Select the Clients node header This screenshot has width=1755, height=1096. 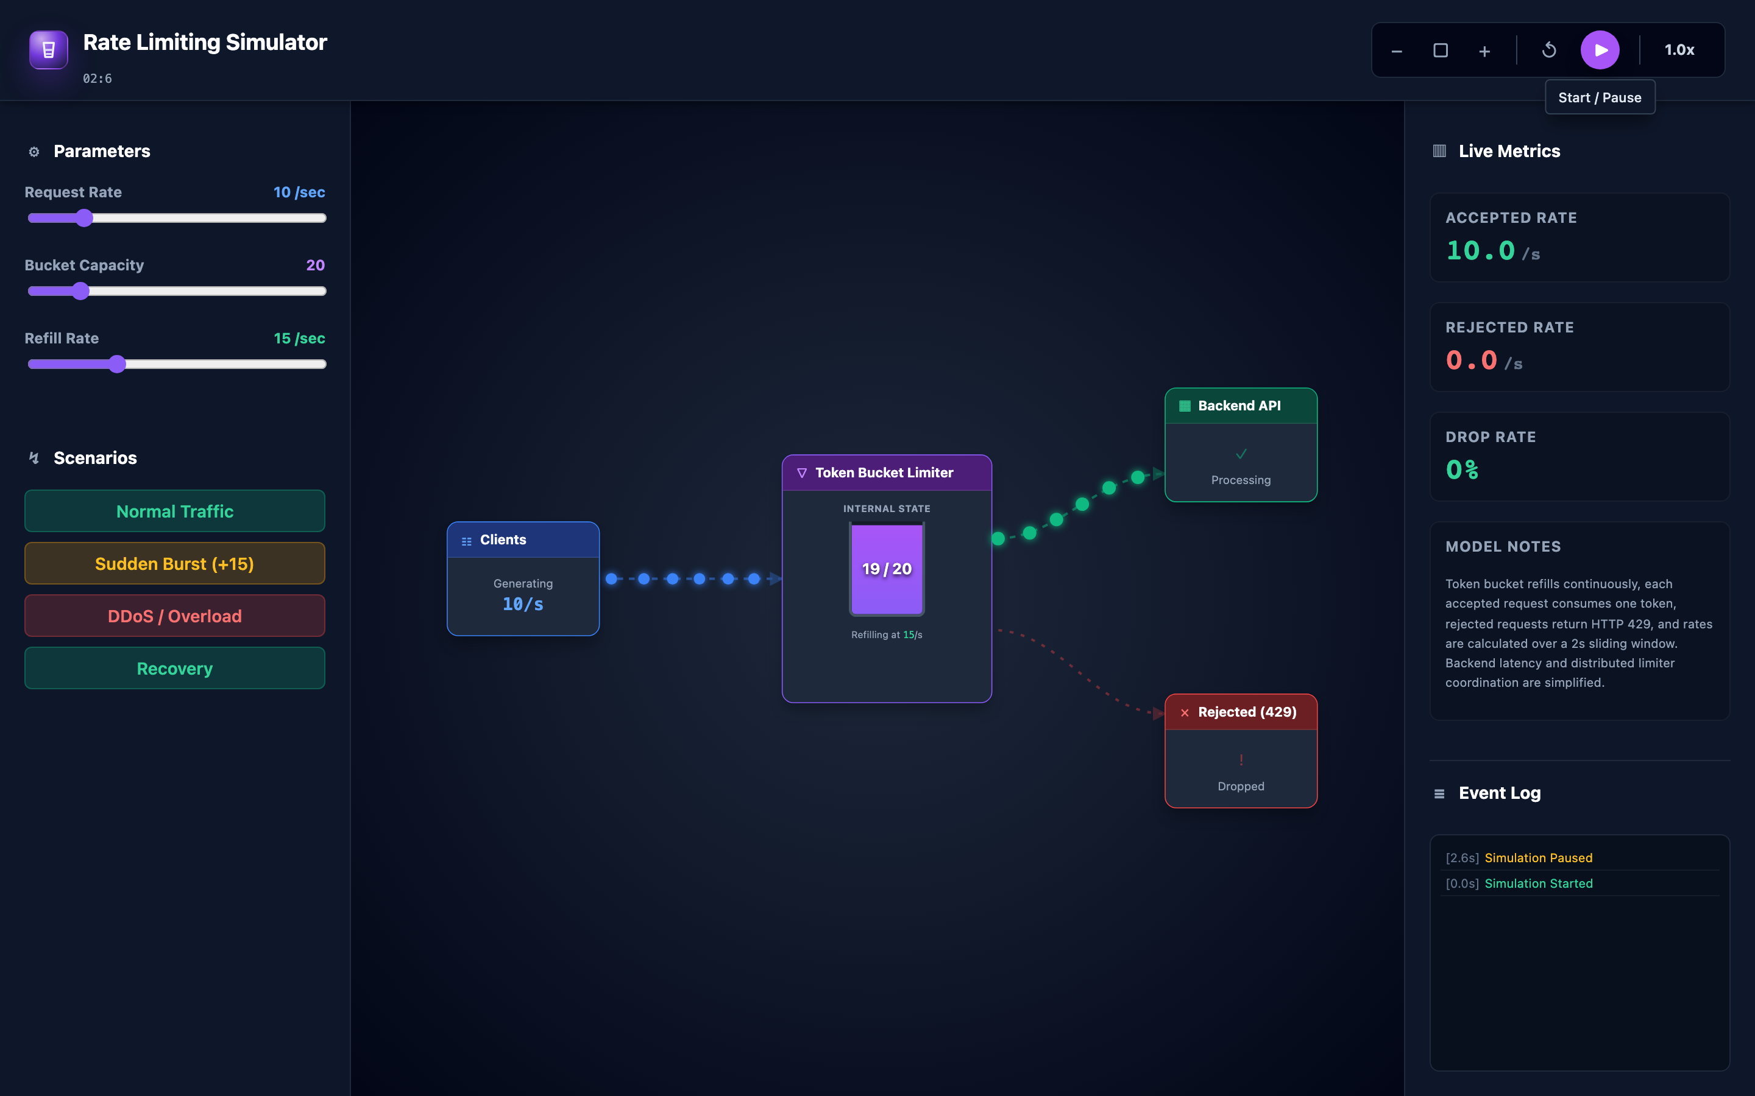click(x=523, y=540)
